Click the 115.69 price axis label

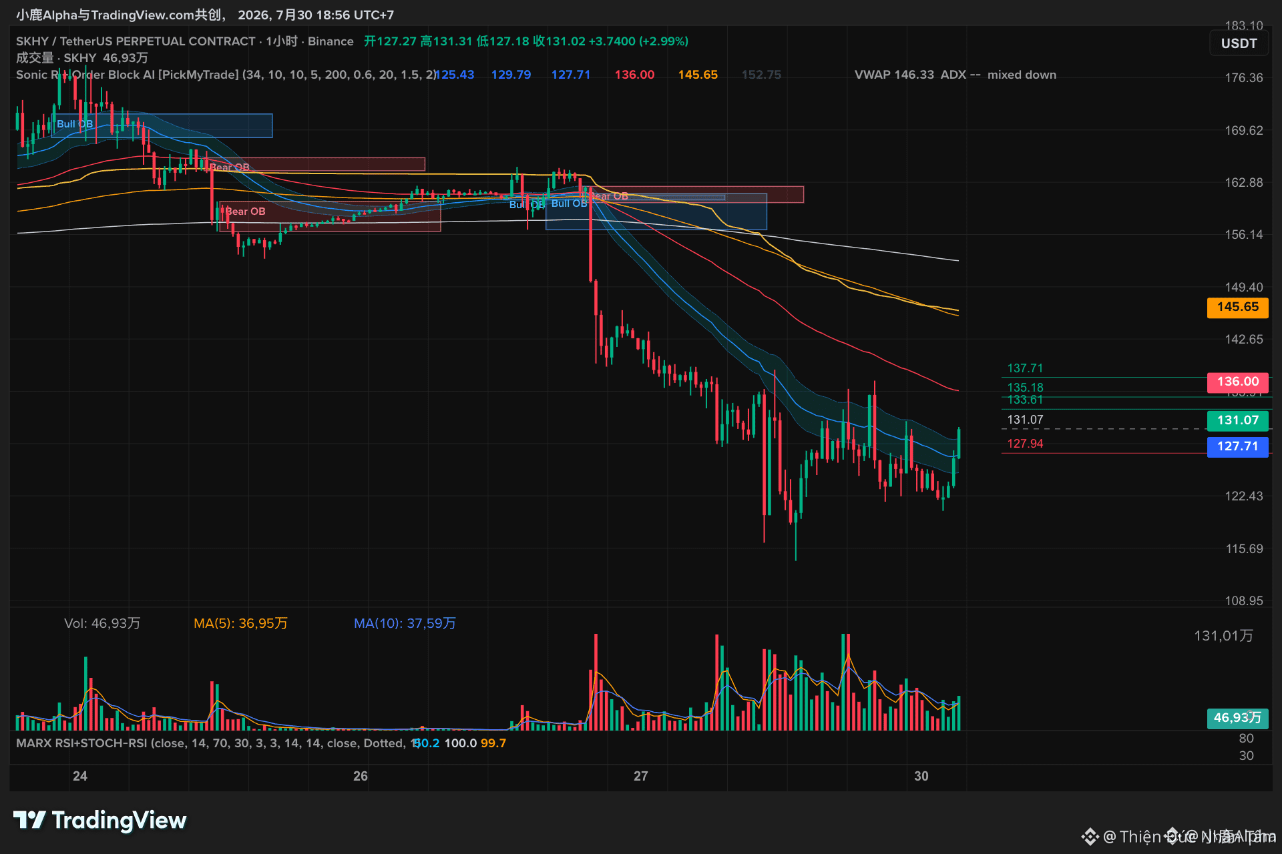[1244, 549]
